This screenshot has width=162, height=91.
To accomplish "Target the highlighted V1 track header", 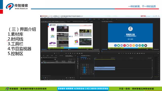I will (84, 67).
